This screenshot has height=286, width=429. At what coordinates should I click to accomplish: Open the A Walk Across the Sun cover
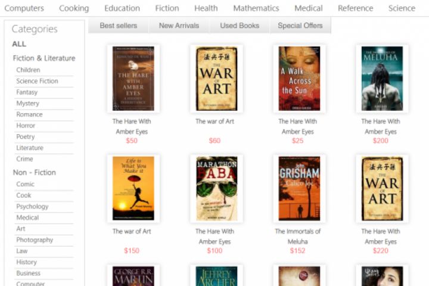[x=299, y=79]
